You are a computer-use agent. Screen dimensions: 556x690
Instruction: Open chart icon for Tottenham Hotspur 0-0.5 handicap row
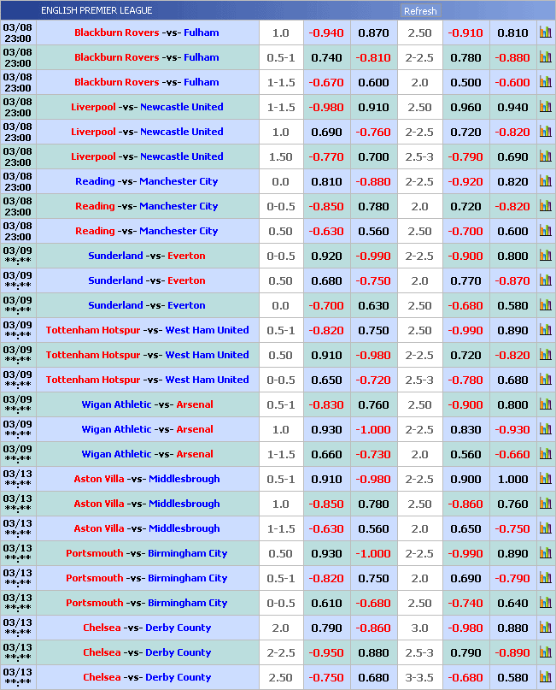(x=546, y=380)
